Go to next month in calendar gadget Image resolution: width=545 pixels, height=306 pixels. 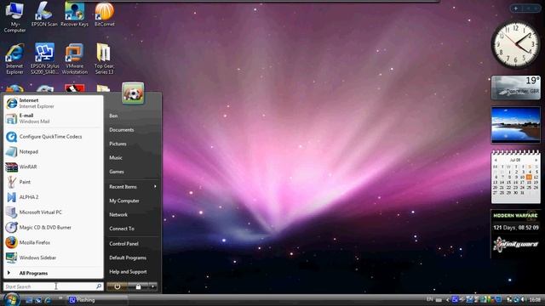pyautogui.click(x=536, y=161)
